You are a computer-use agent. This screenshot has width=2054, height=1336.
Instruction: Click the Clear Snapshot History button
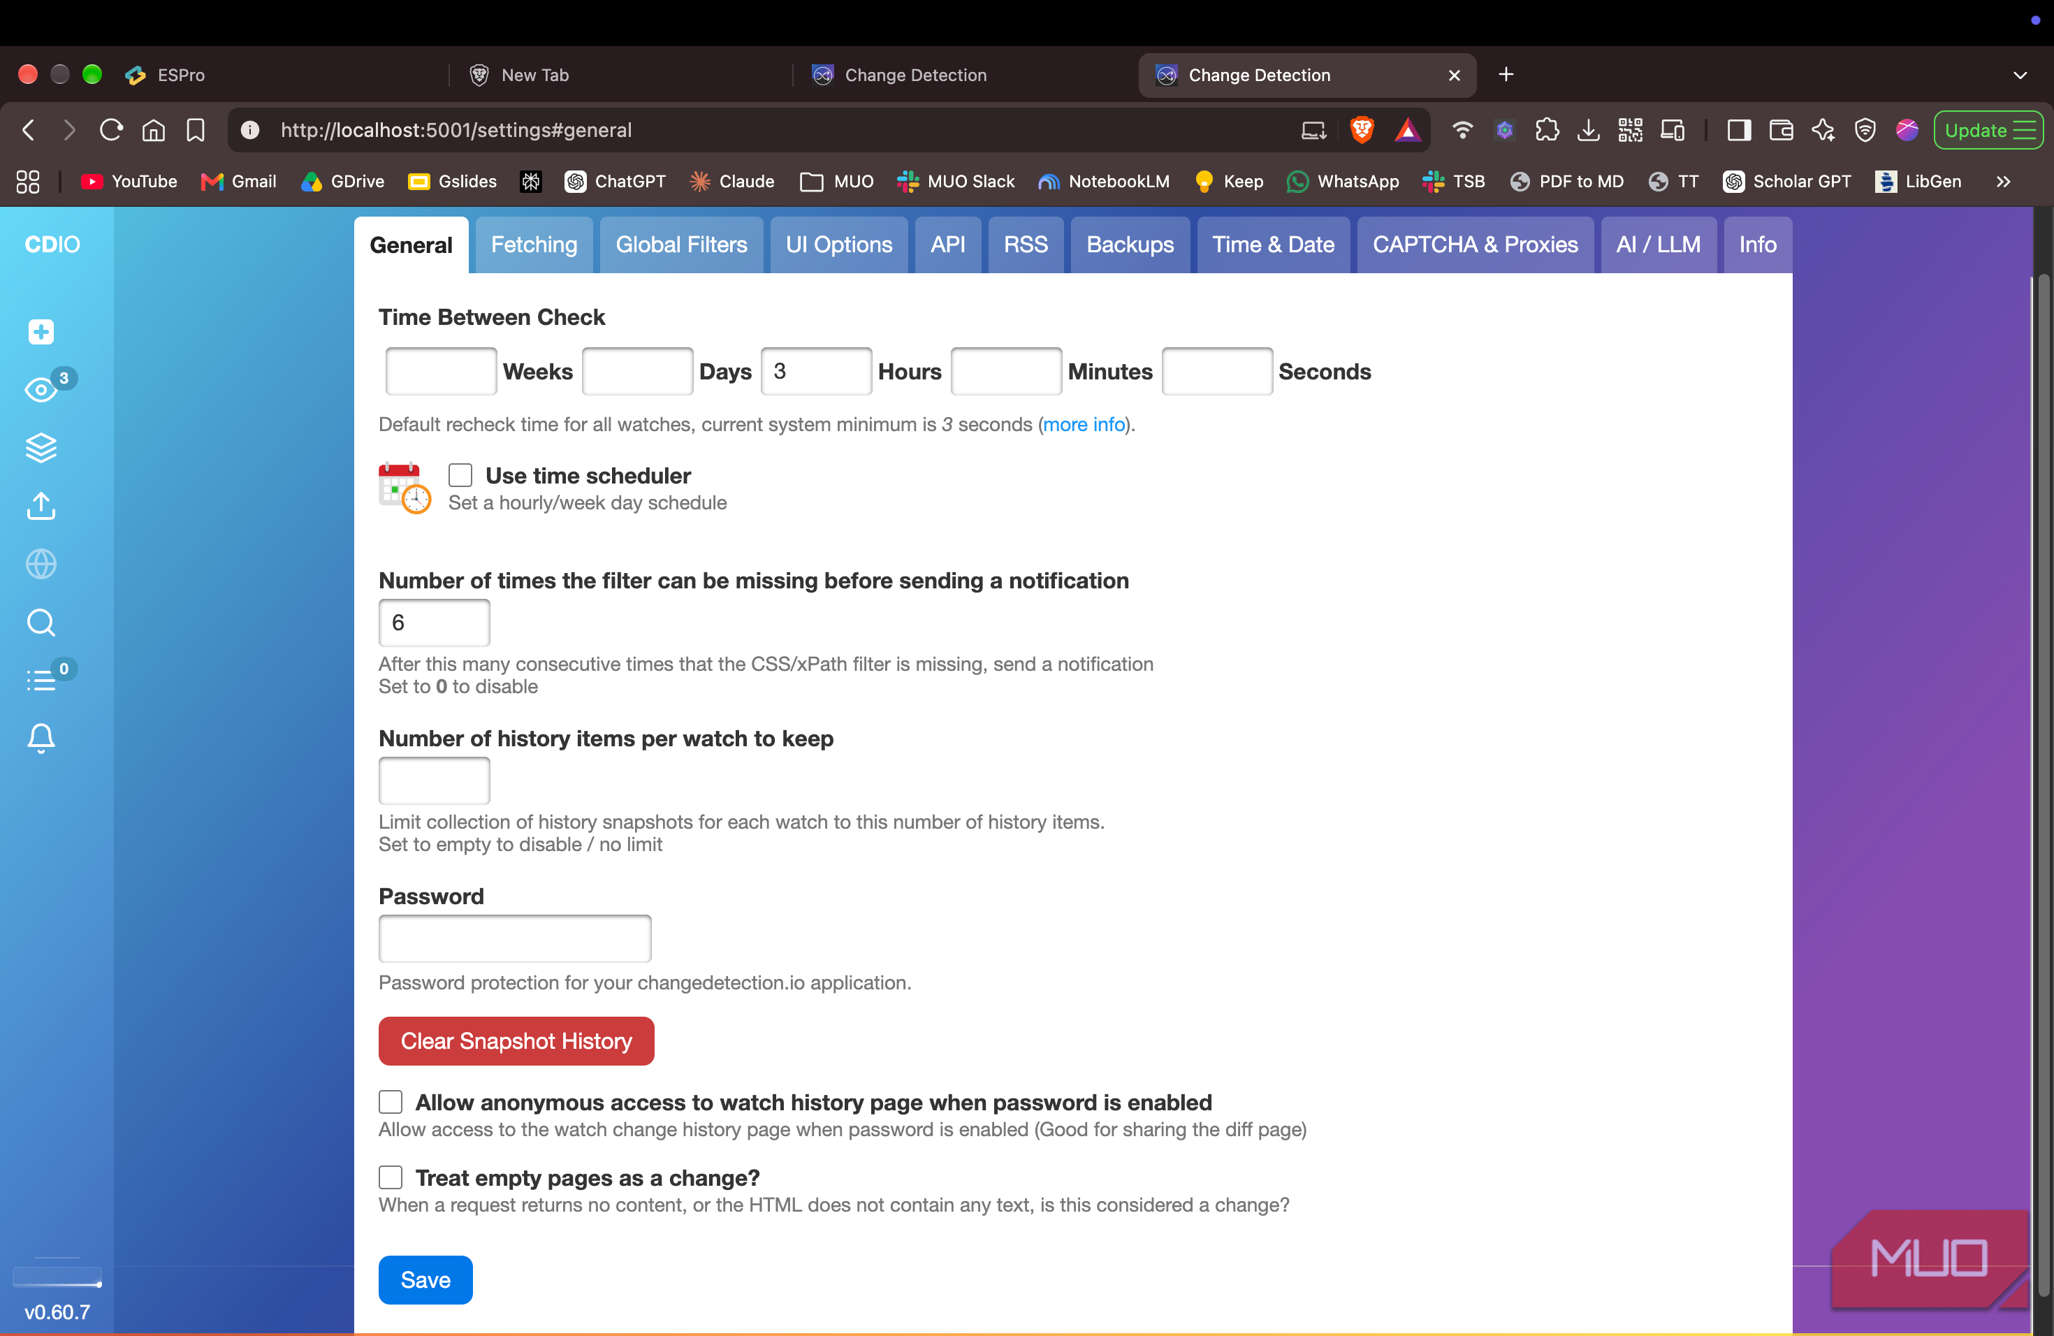click(x=516, y=1041)
